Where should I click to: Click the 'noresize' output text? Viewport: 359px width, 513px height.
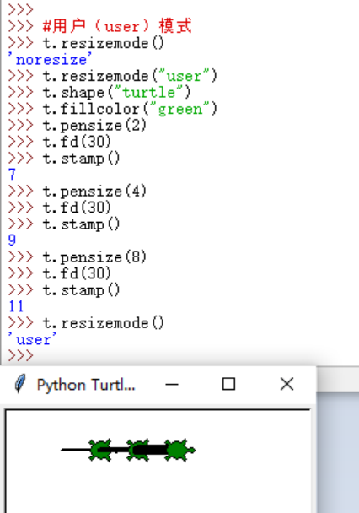coord(50,60)
